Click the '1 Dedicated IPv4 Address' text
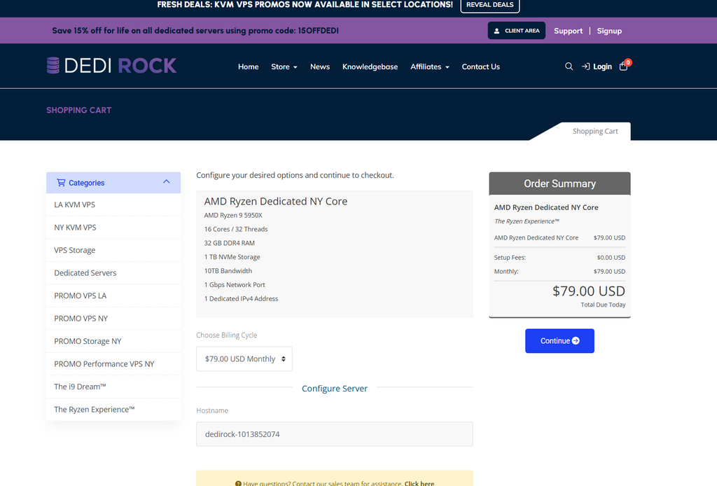Viewport: 717px width, 486px height. [241, 298]
